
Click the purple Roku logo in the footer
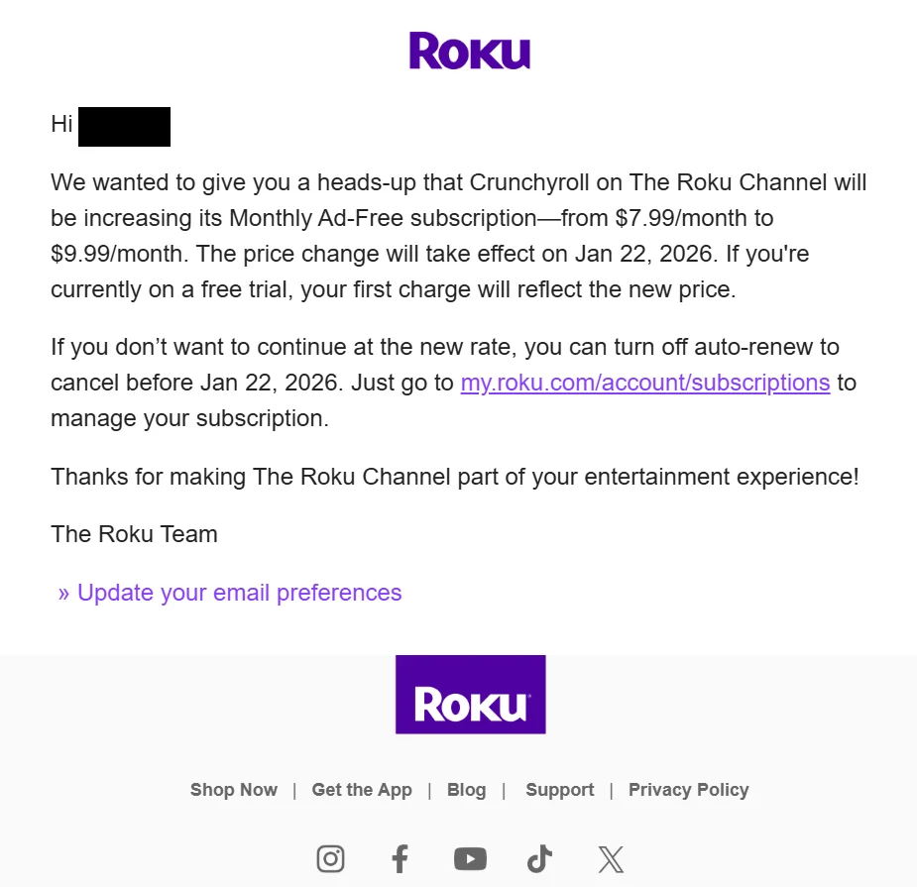[x=470, y=694]
